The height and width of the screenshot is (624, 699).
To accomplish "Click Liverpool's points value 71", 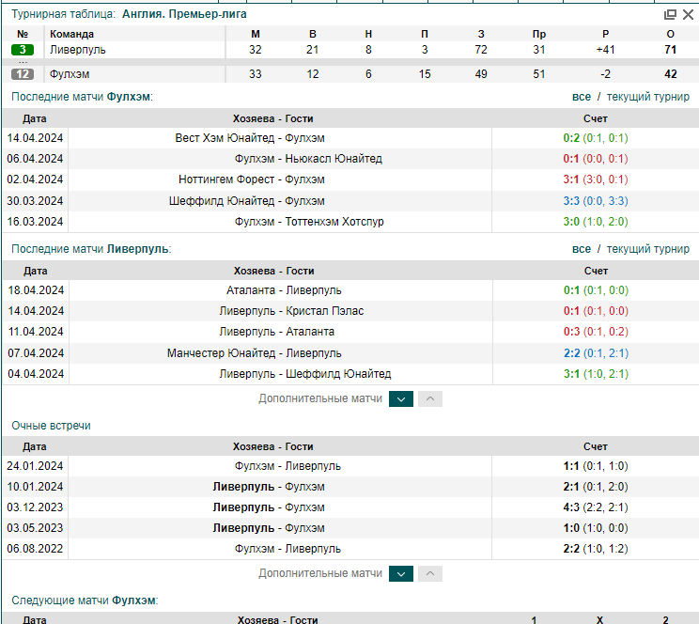I will (671, 50).
